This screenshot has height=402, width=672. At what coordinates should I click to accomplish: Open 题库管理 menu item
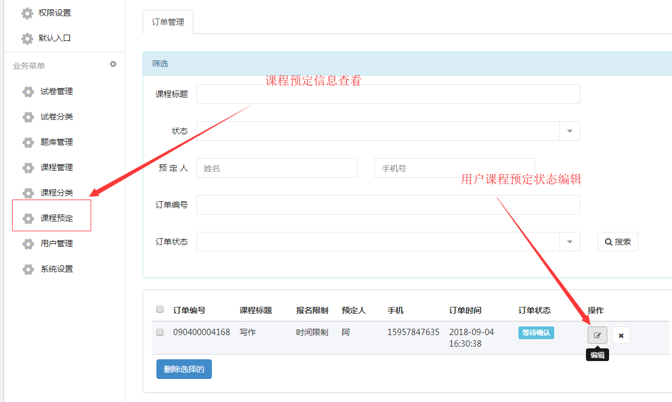(x=57, y=142)
